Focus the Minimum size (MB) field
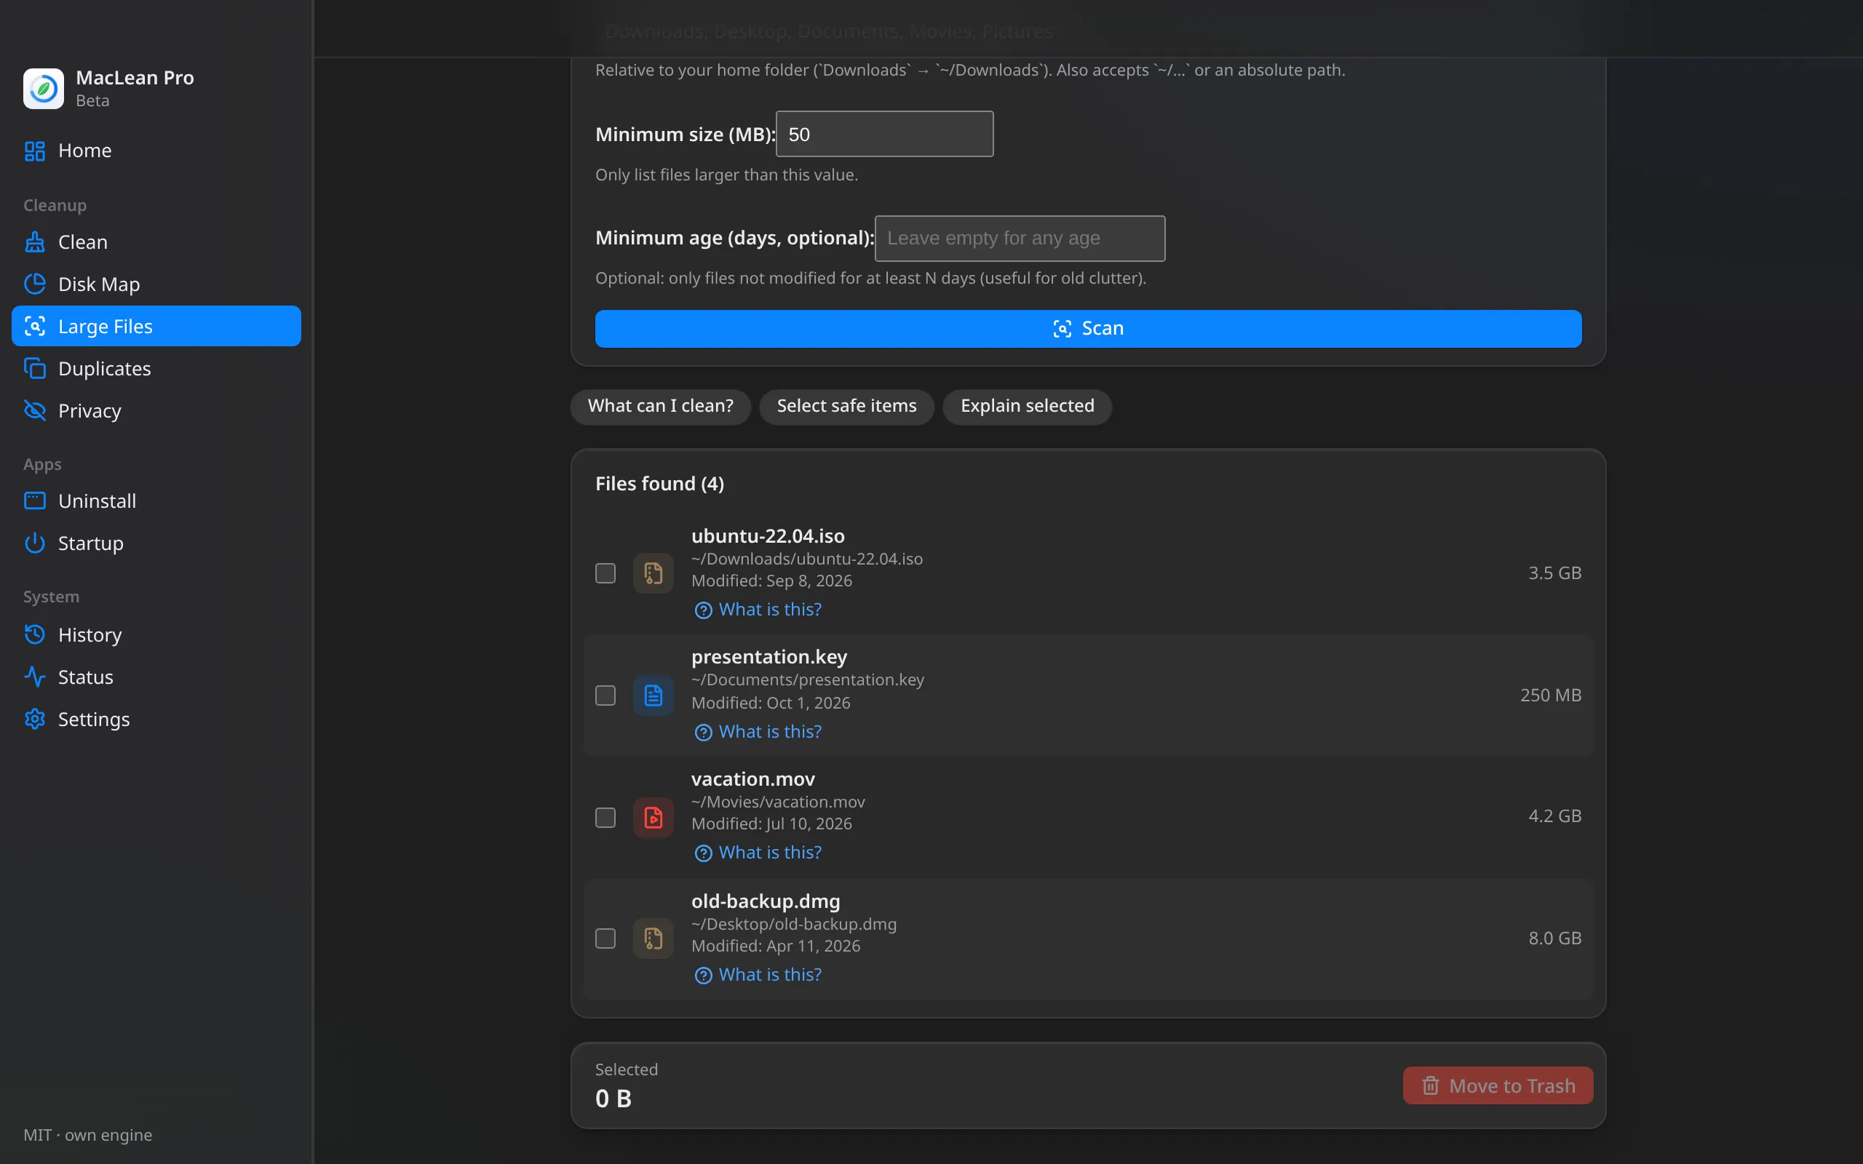1863x1164 pixels. (x=884, y=135)
